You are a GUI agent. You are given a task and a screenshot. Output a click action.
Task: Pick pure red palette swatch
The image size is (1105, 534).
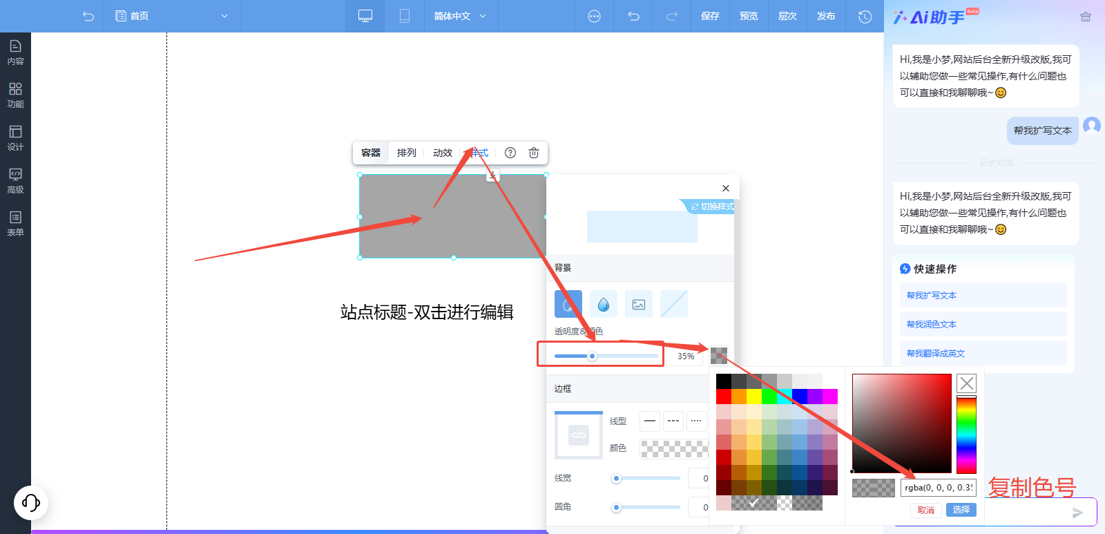pos(724,397)
